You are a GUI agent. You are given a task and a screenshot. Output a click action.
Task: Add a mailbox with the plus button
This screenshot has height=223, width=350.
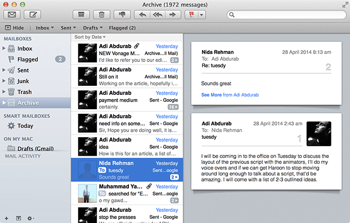click(x=6, y=218)
